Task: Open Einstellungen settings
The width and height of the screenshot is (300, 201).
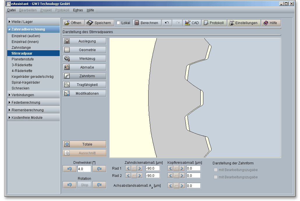Action: 244,23
